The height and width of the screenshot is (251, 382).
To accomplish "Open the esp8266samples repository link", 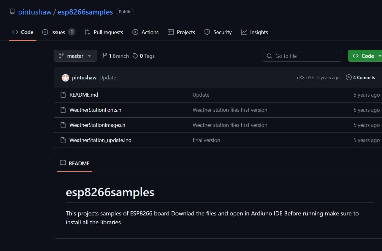I will tap(85, 12).
